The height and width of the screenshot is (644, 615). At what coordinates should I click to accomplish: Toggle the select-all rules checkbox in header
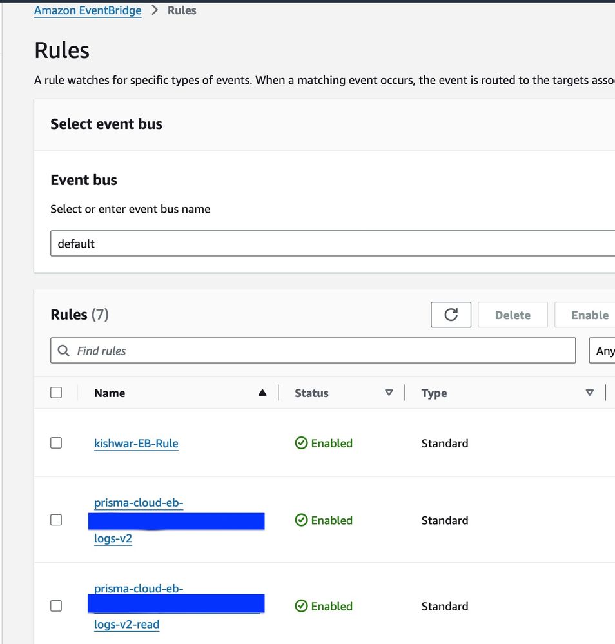[56, 393]
